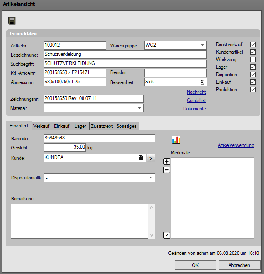264x274 pixels.
Task: Toggle the Disposition checkbox
Action: tap(253, 75)
